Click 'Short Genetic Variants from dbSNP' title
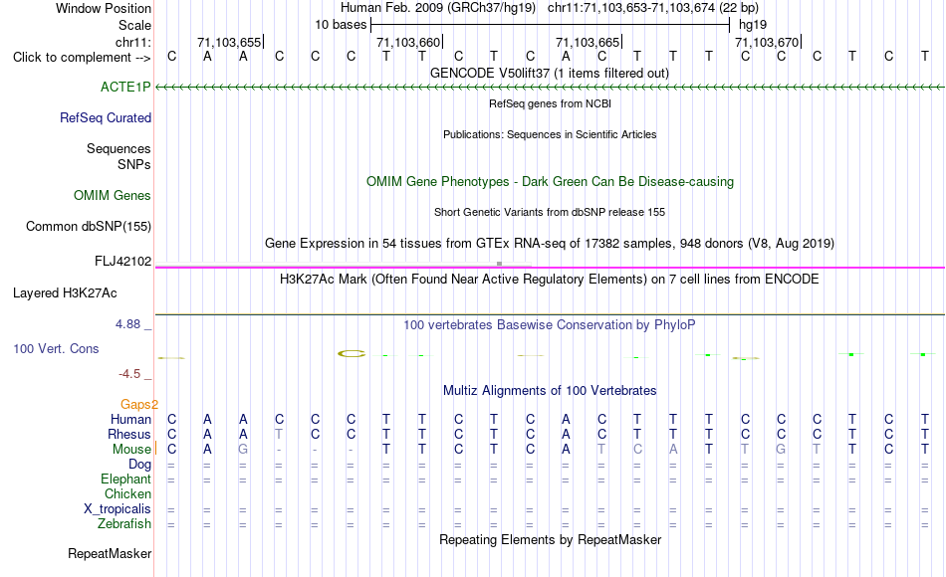The image size is (946, 577). 550,212
